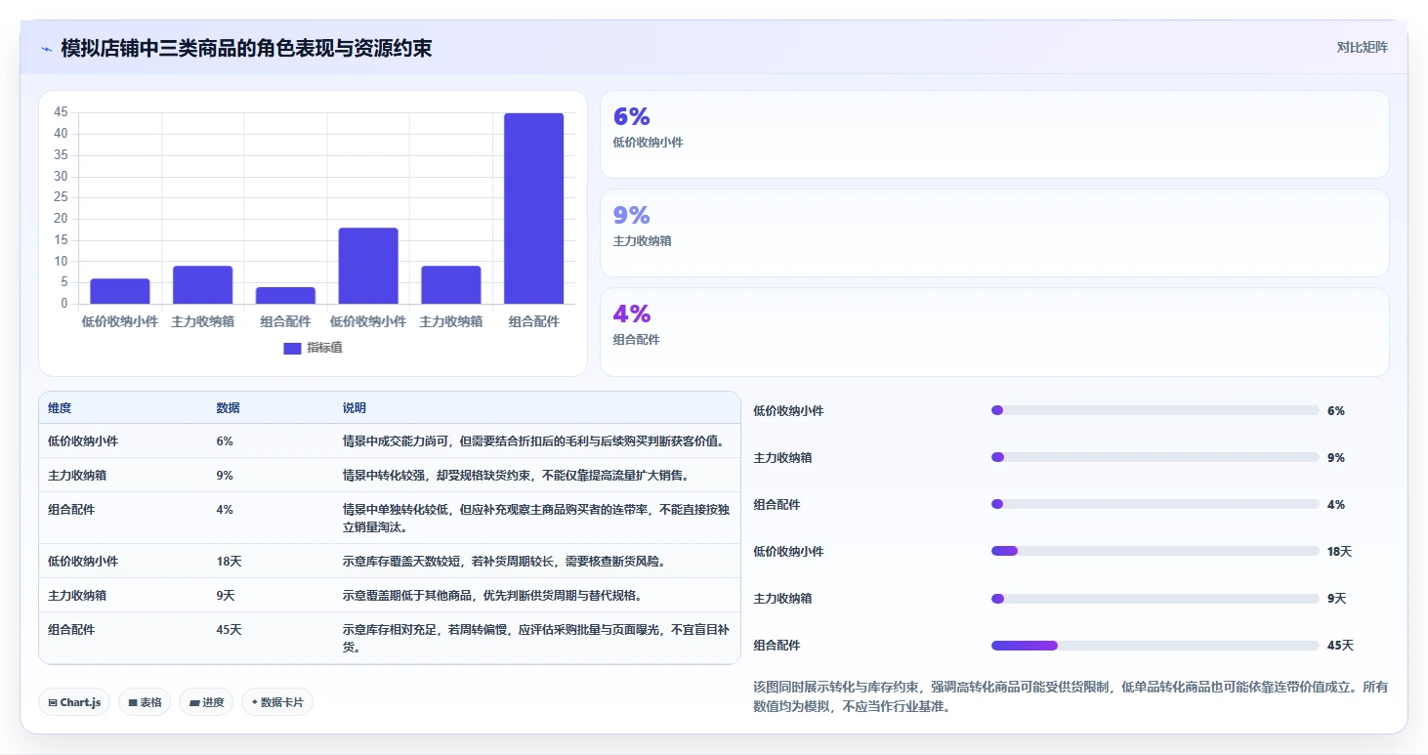Click the 对比矩阵 tag in the header
The height and width of the screenshot is (755, 1428).
pyautogui.click(x=1363, y=47)
